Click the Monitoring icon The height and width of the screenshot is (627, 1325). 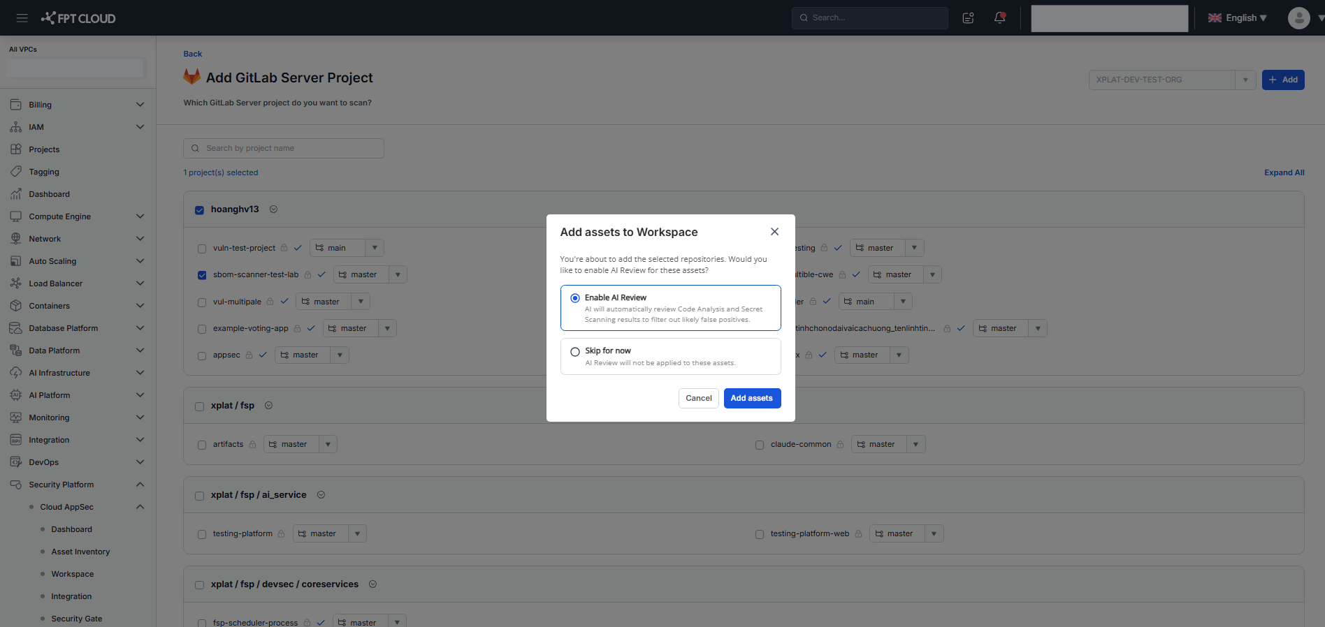click(16, 418)
